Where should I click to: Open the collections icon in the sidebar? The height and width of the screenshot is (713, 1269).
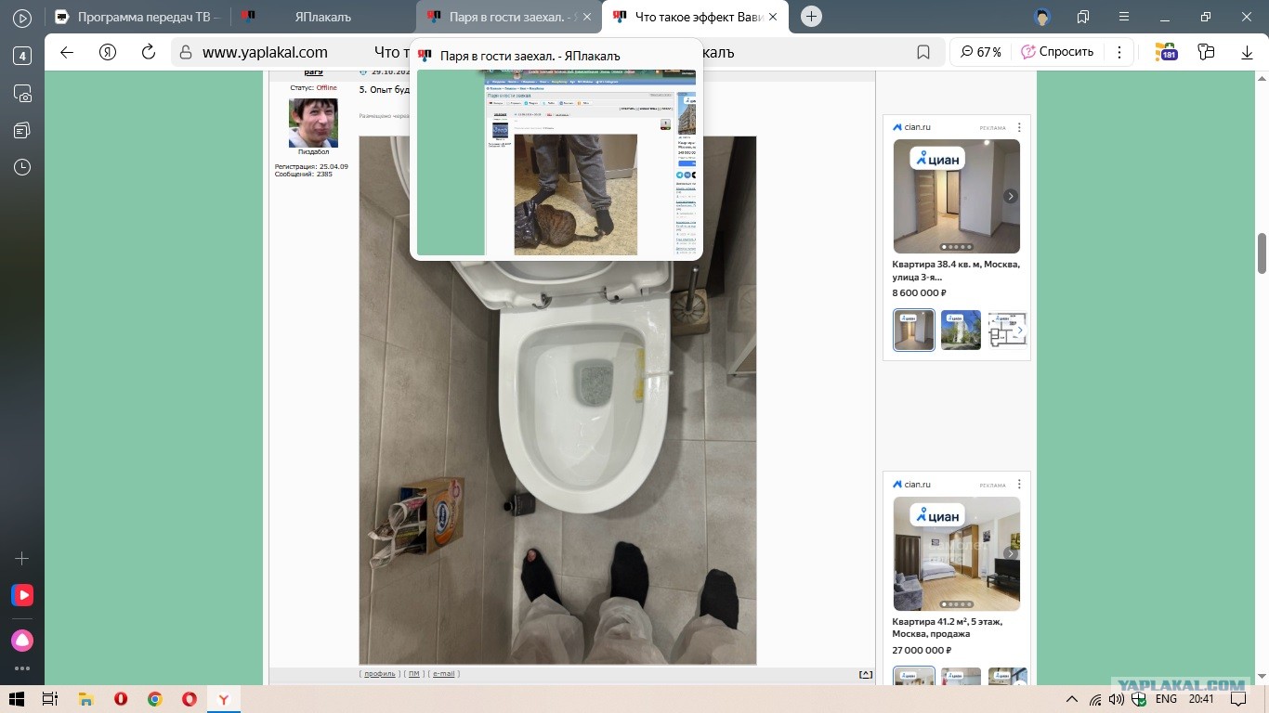[22, 130]
